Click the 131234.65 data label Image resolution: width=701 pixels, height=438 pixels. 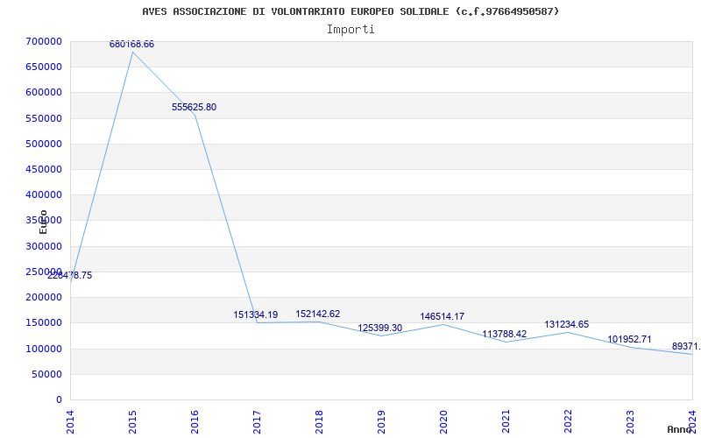[x=566, y=325]
